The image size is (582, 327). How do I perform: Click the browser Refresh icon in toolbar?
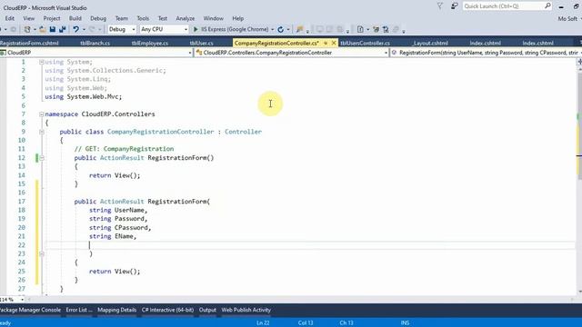281,29
